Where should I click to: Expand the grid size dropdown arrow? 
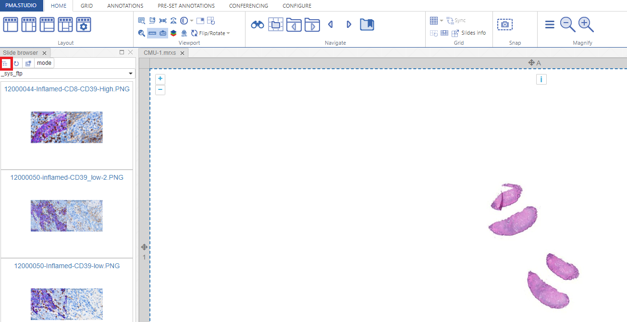coord(442,21)
